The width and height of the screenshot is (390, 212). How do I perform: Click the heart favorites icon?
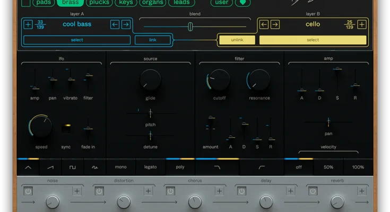[x=243, y=2]
